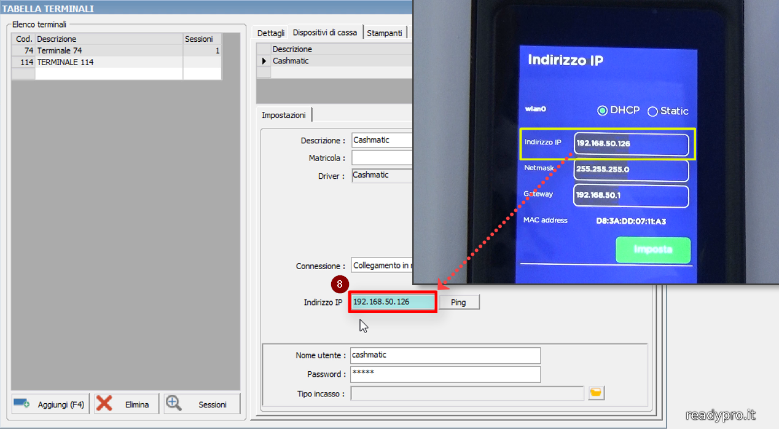Viewport: 779px width, 429px height.
Task: Switch to the Dettagli tab
Action: tap(270, 33)
